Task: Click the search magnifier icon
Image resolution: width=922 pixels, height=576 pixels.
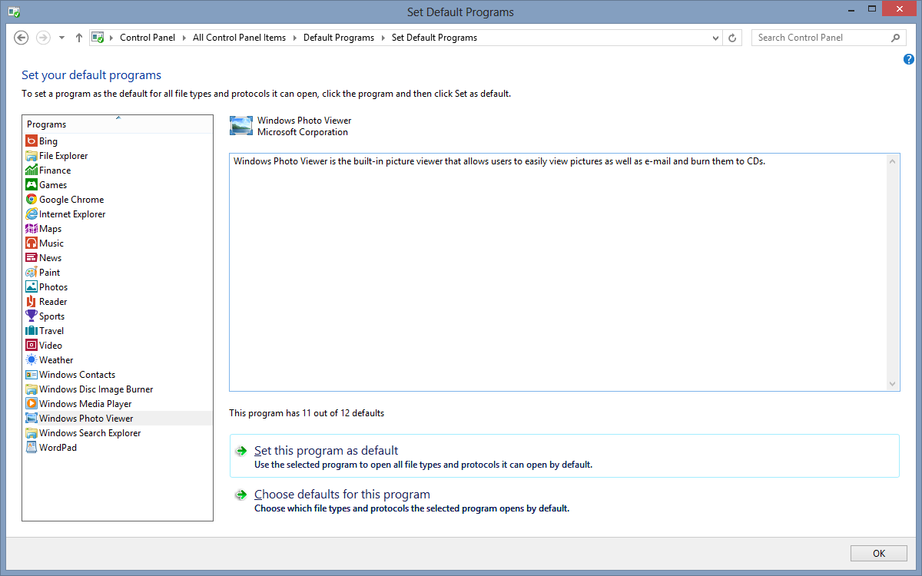Action: pyautogui.click(x=896, y=38)
